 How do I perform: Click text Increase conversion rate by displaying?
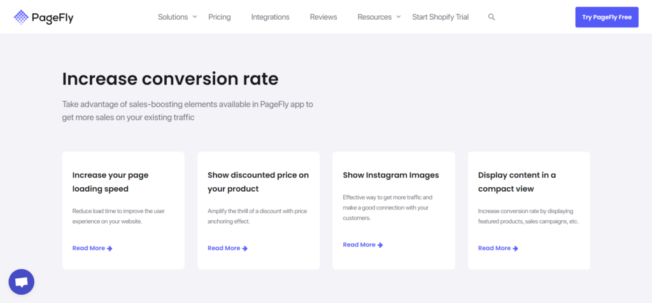pos(528,216)
